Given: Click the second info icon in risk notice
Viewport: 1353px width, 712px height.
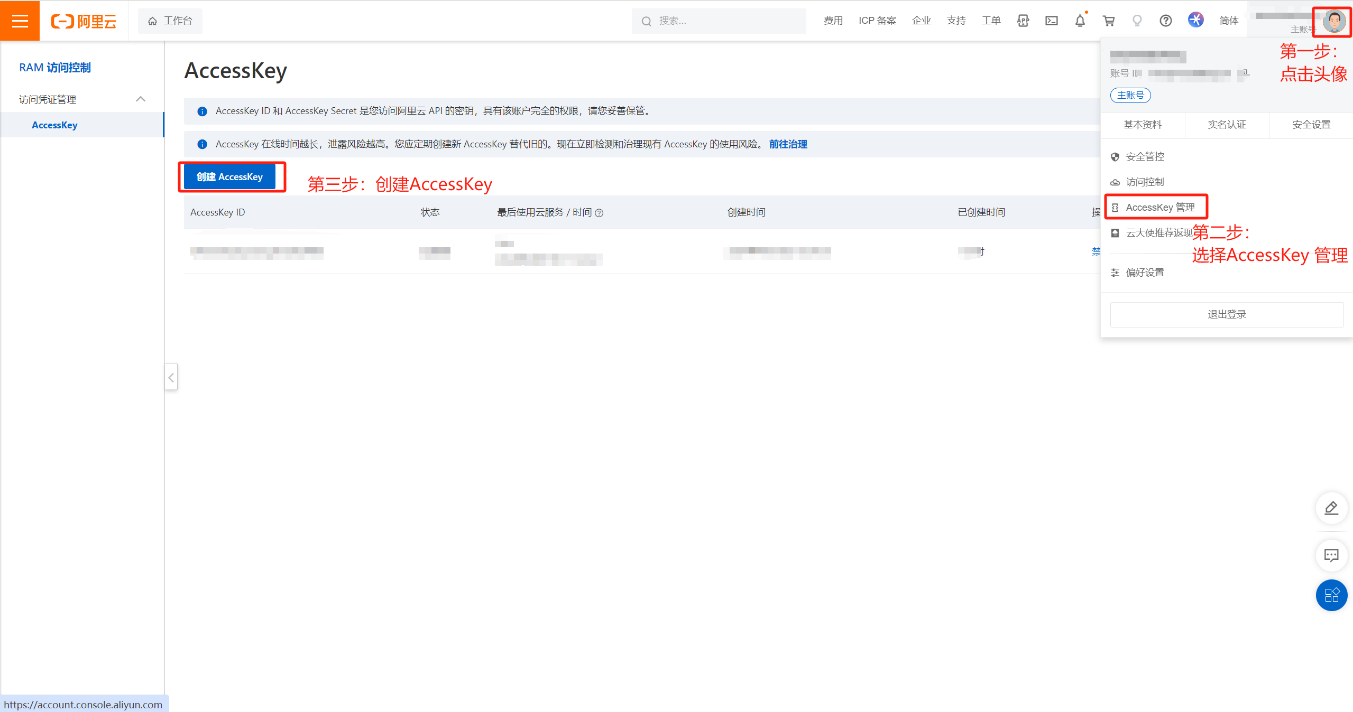Looking at the screenshot, I should (x=202, y=144).
